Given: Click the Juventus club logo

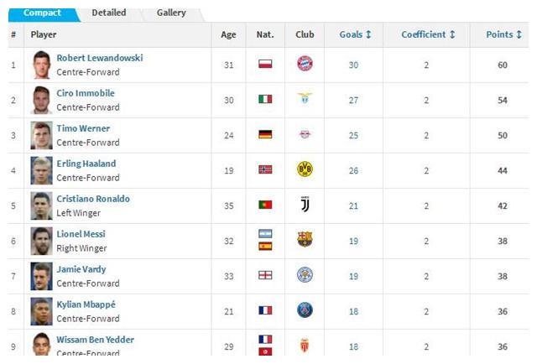Looking at the screenshot, I should tap(305, 205).
